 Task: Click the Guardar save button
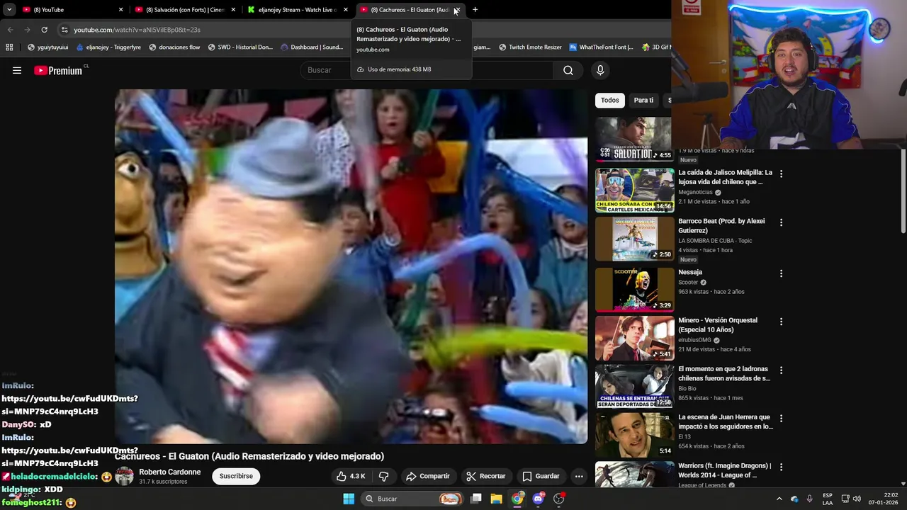click(x=541, y=476)
